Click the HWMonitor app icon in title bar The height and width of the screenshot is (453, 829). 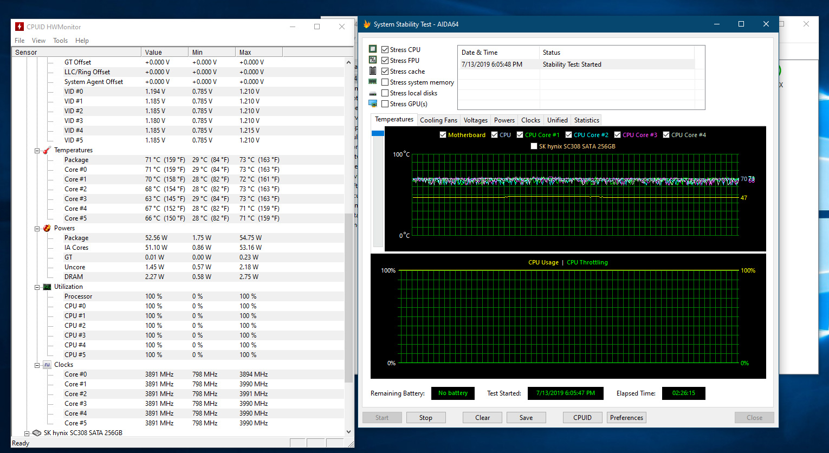pyautogui.click(x=20, y=27)
